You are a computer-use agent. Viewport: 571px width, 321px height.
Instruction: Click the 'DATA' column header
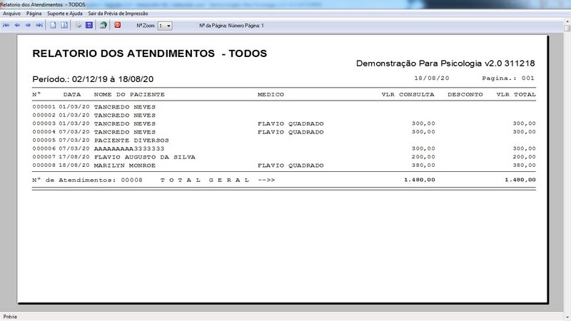[x=72, y=95]
